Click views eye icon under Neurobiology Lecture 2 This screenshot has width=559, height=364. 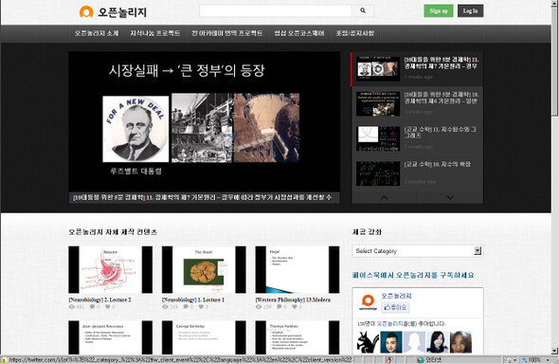72,306
